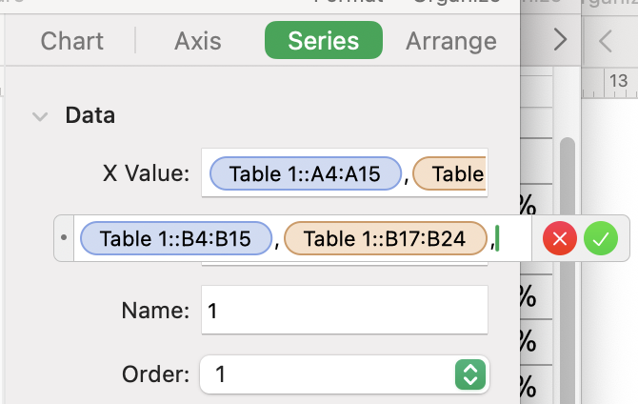The width and height of the screenshot is (638, 404).
Task: Click the ruler at the 13 mark
Action: [617, 83]
